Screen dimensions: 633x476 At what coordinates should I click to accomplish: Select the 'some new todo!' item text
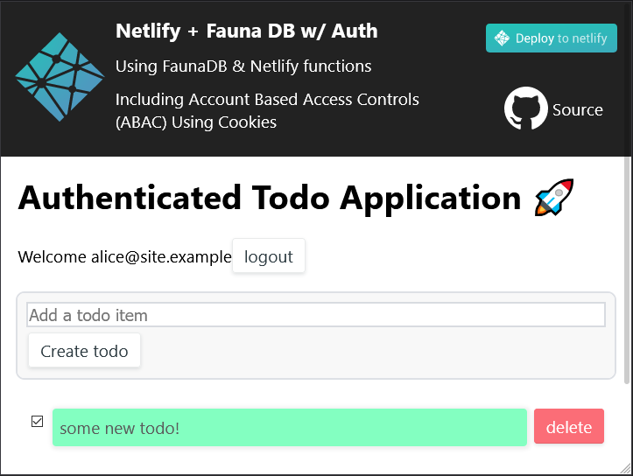pos(119,428)
